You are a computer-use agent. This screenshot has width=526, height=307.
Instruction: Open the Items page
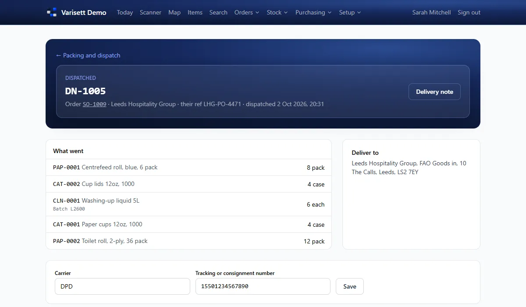tap(195, 12)
